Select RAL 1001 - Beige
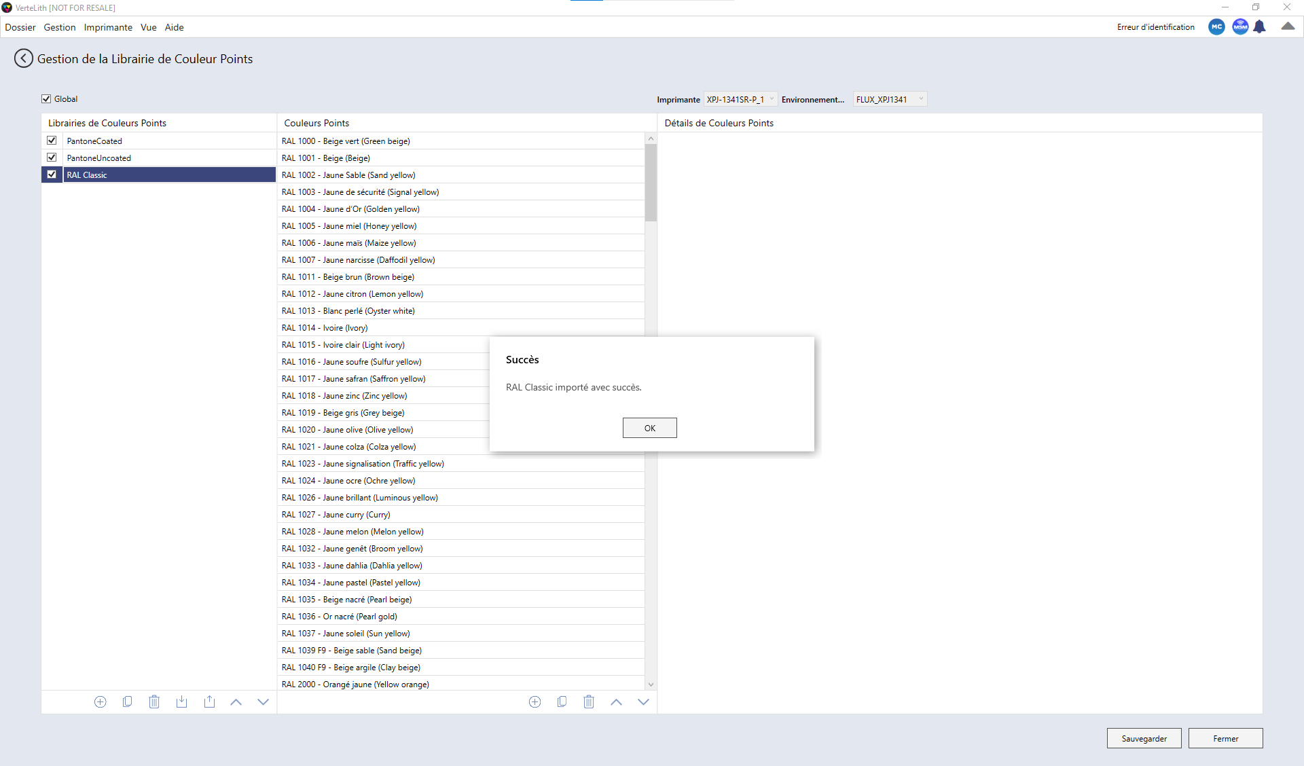Screen dimensions: 1304x766 [x=461, y=158]
